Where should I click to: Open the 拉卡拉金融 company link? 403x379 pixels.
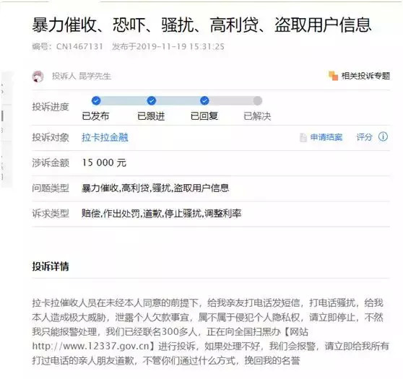(105, 137)
